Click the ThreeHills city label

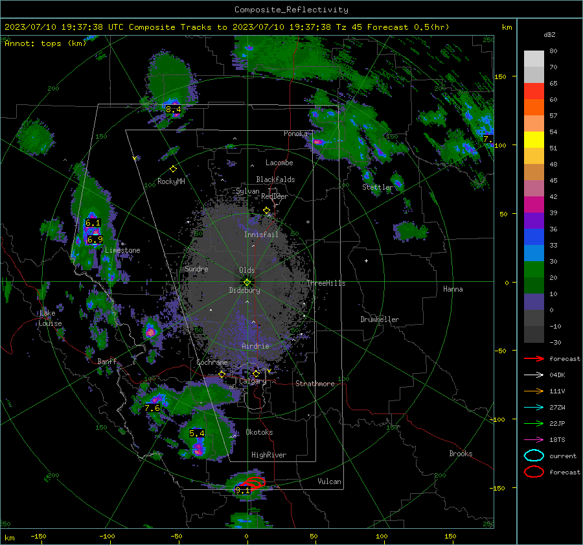pyautogui.click(x=326, y=283)
